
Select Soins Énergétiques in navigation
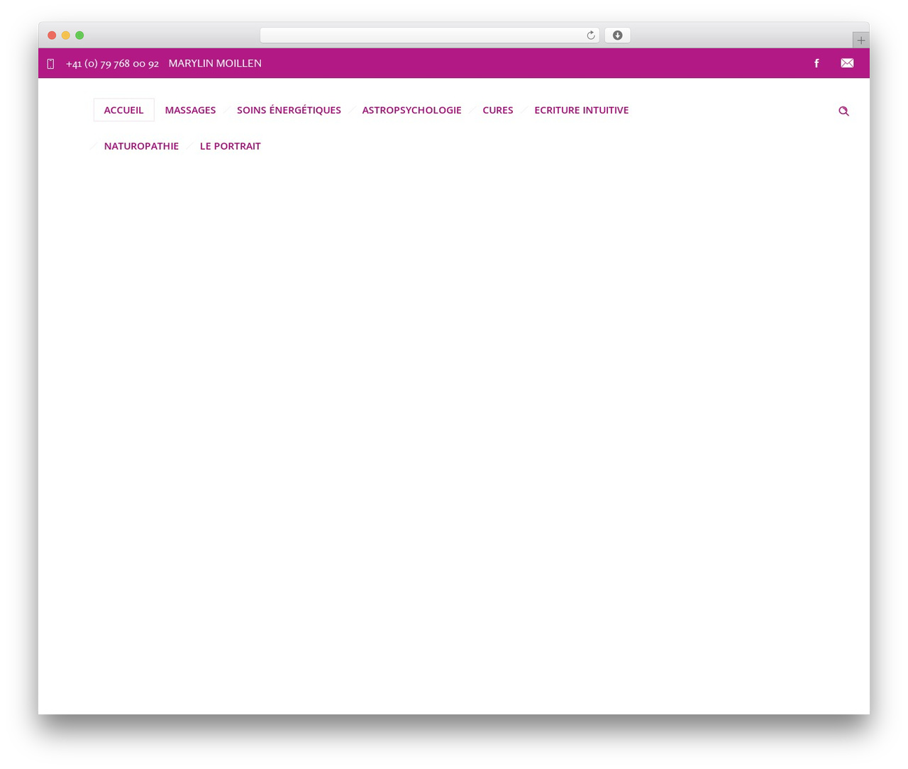[x=289, y=110]
